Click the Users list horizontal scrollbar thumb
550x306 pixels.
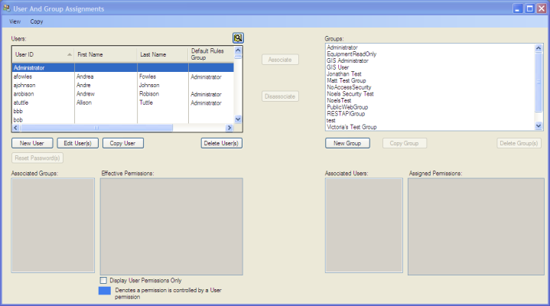tap(96, 128)
